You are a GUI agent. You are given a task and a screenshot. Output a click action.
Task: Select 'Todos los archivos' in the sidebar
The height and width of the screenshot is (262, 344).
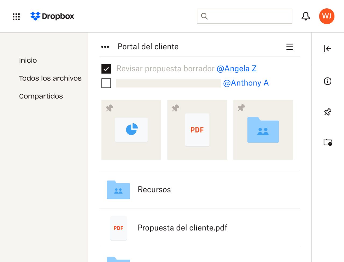50,78
